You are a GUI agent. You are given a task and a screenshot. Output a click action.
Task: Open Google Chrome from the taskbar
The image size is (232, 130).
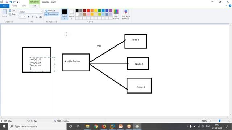(x=96, y=126)
